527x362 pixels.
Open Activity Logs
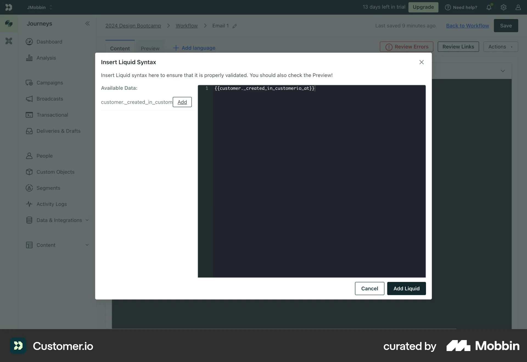pos(52,204)
